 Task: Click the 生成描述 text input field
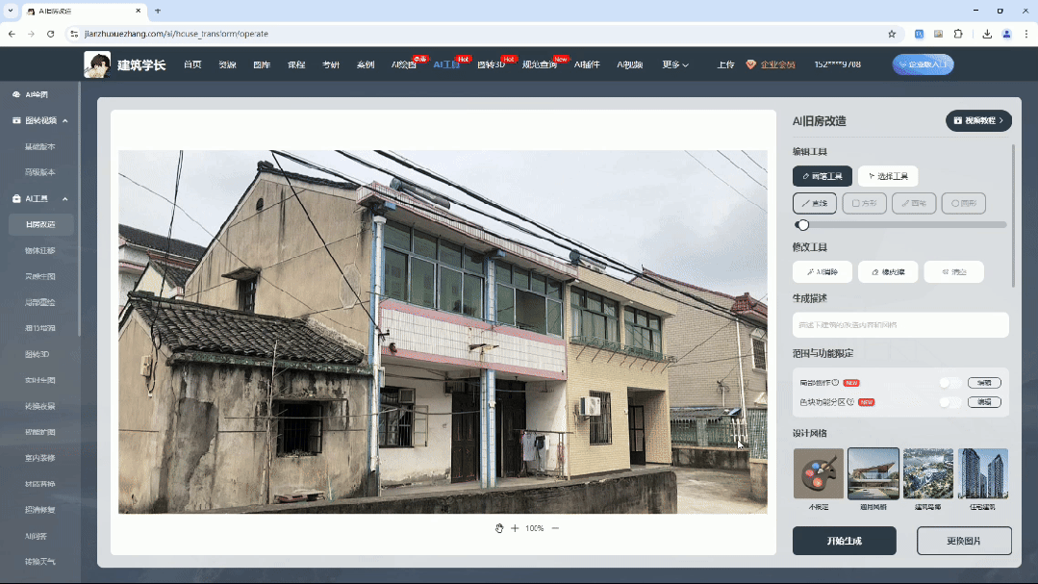[900, 325]
